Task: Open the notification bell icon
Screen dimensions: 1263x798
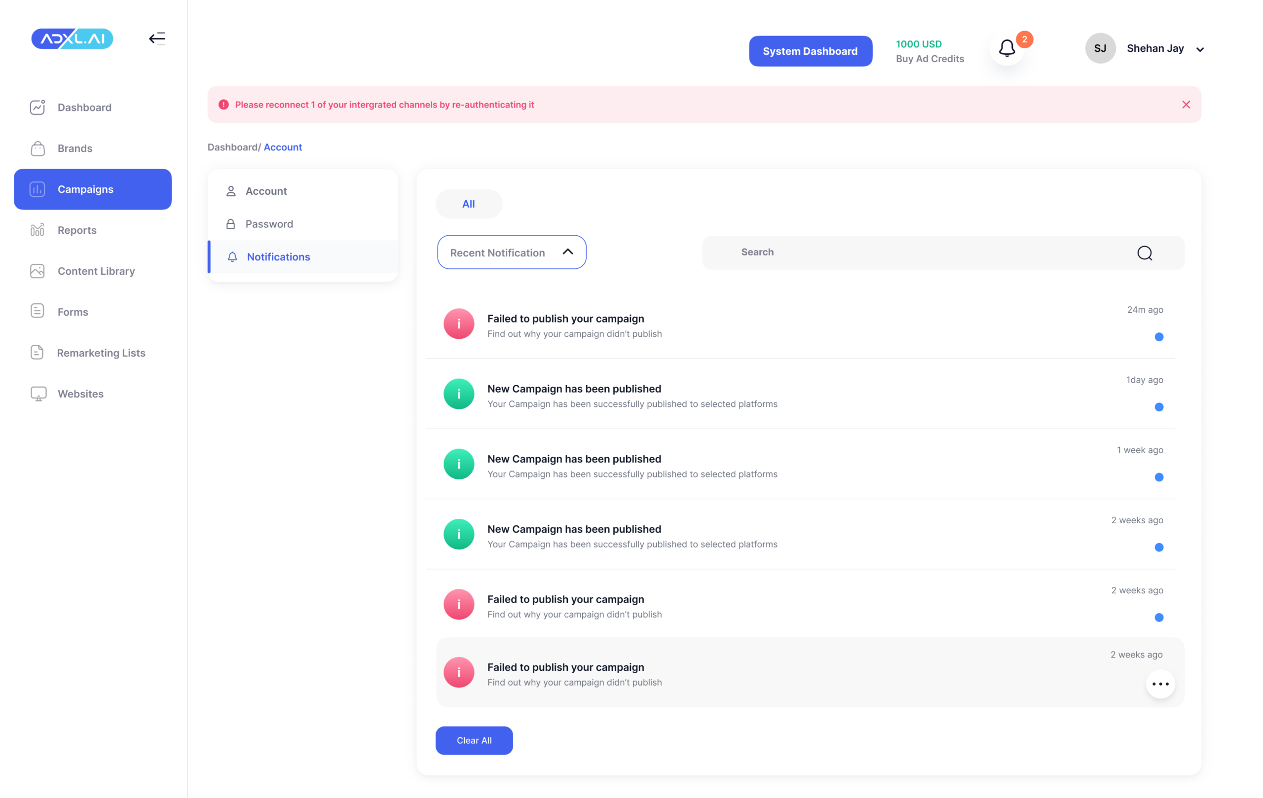Action: 1006,49
